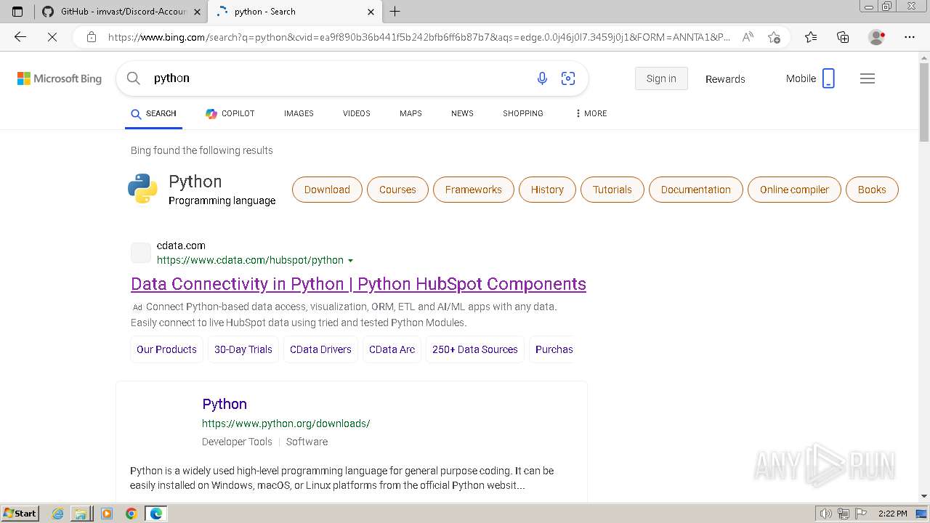Open tab actions menu icon

[x=17, y=12]
